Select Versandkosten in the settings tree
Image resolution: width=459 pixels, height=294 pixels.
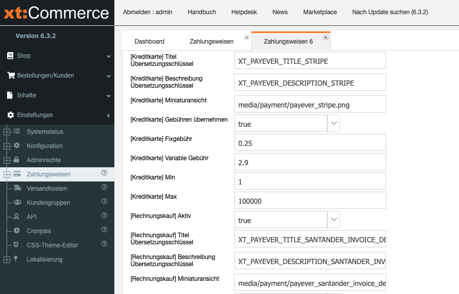coord(47,188)
